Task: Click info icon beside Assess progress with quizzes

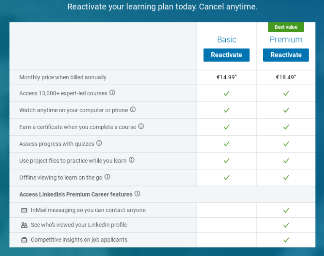Action: click(x=99, y=143)
